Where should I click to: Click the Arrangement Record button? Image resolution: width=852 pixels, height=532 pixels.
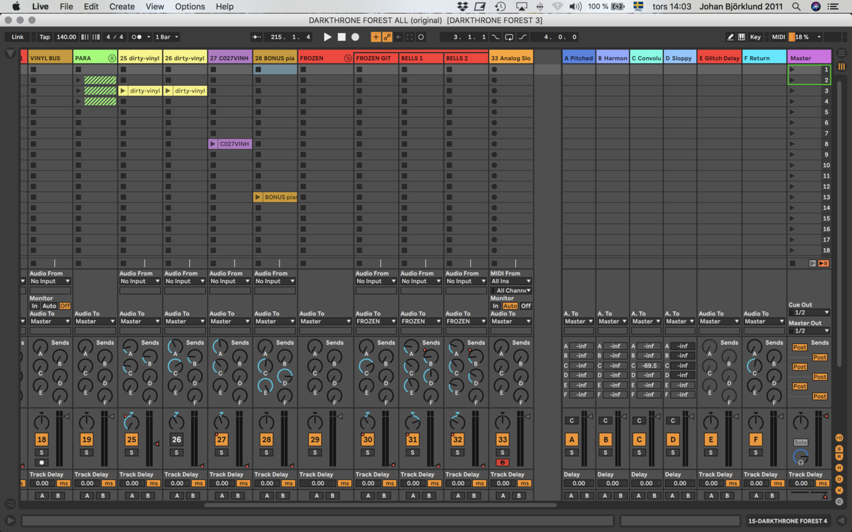pos(355,37)
